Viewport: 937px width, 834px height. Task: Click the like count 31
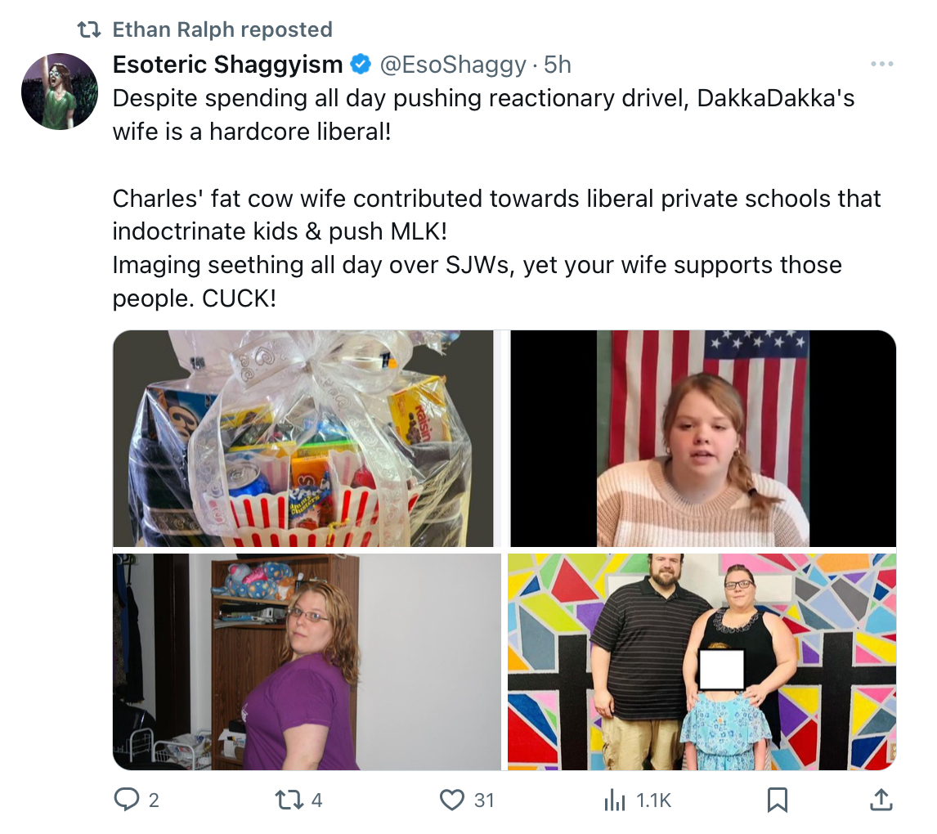coord(484,800)
